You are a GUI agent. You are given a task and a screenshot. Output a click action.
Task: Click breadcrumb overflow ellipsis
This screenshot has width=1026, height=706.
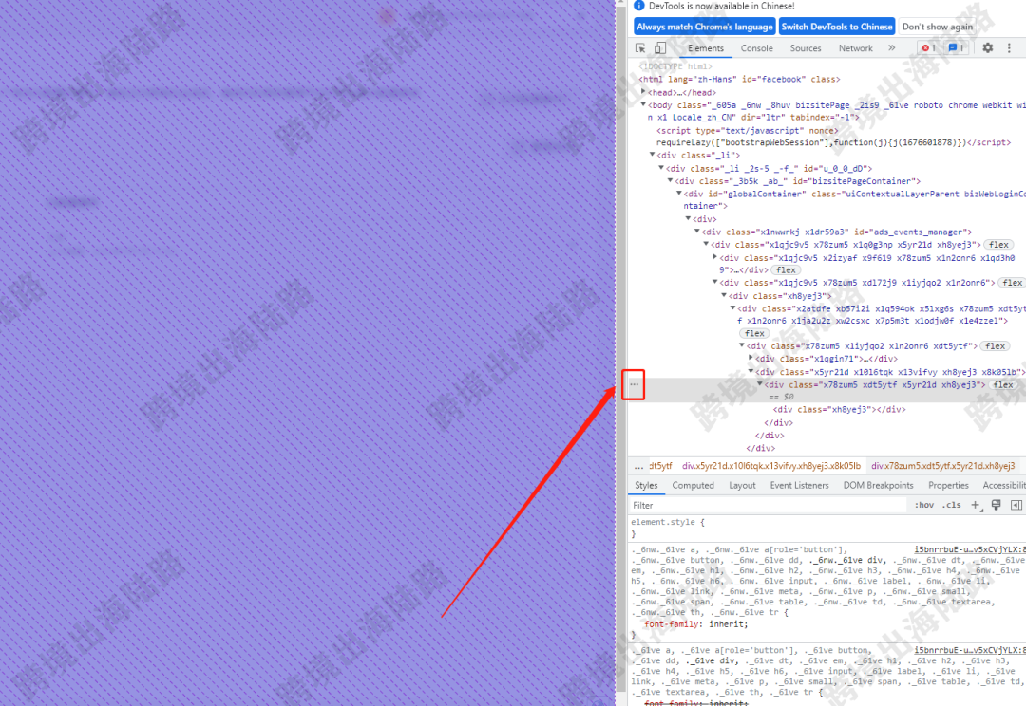[x=638, y=466]
